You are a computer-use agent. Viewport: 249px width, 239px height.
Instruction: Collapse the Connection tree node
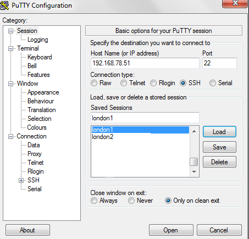(11, 136)
